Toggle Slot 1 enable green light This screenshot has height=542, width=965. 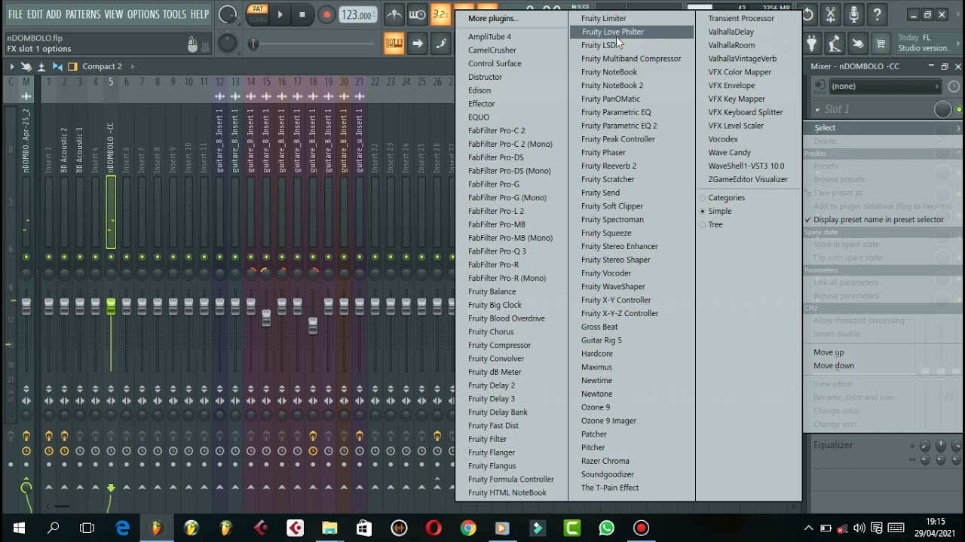[x=958, y=110]
